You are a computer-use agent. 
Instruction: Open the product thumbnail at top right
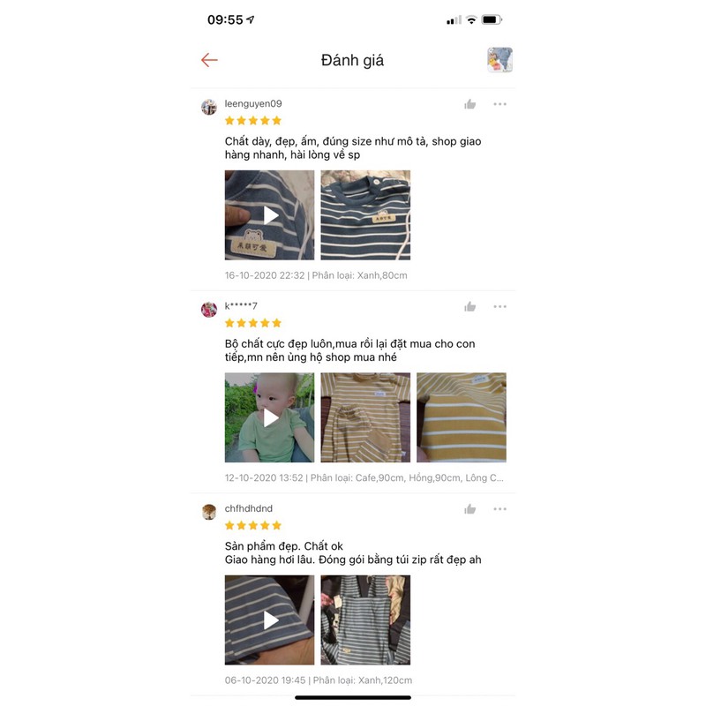(x=499, y=59)
